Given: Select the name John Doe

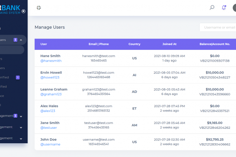Looking at the screenshot, I should pos(48,140).
